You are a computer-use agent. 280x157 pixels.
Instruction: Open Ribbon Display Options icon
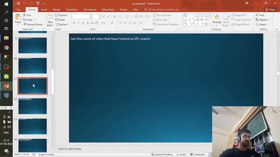[247, 3]
